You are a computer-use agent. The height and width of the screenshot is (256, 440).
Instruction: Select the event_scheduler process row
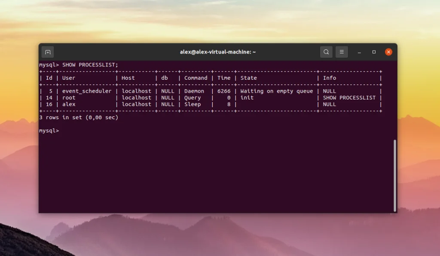pos(86,91)
